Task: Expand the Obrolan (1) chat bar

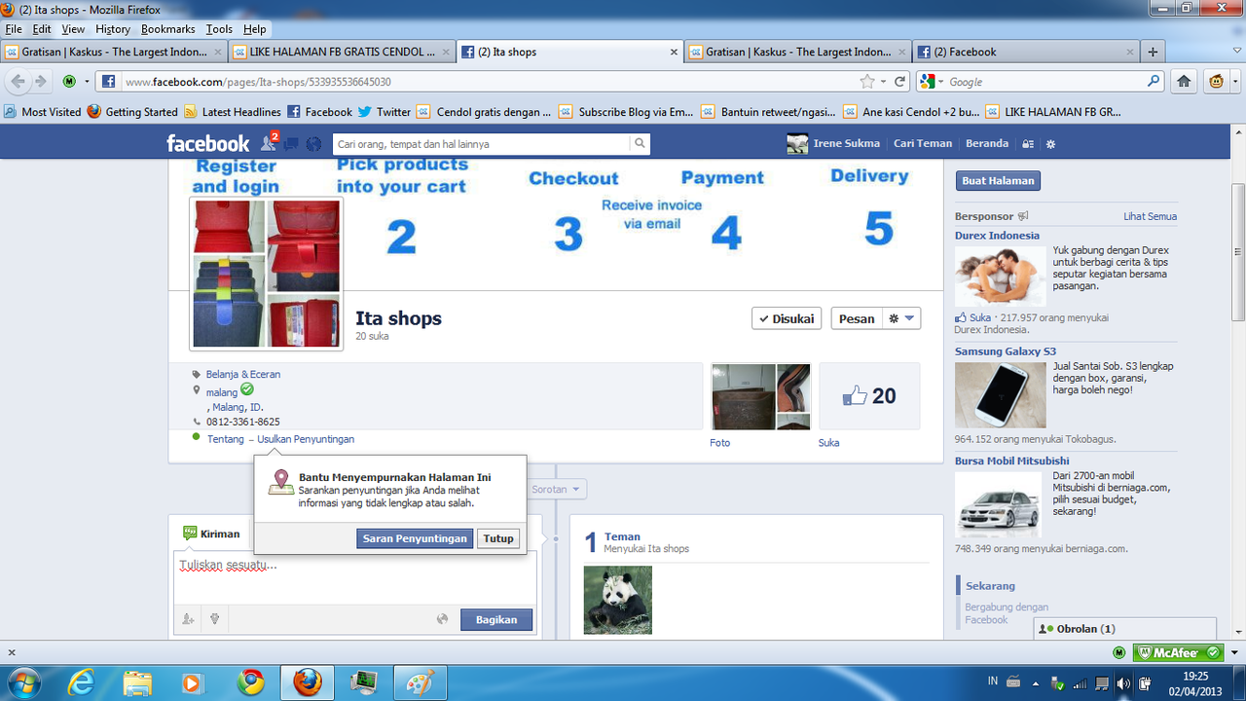Action: click(x=1125, y=629)
